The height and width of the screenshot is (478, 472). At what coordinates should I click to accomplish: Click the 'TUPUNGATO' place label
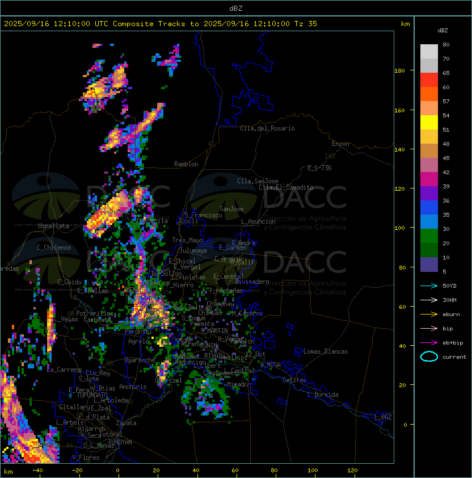pyautogui.click(x=92, y=395)
